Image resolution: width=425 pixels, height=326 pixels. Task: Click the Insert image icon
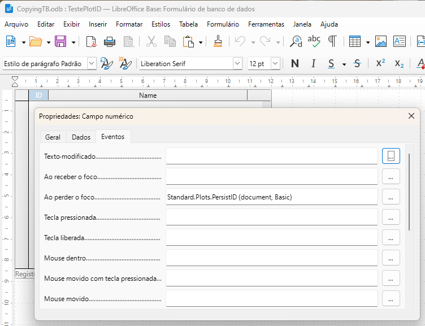click(381, 41)
